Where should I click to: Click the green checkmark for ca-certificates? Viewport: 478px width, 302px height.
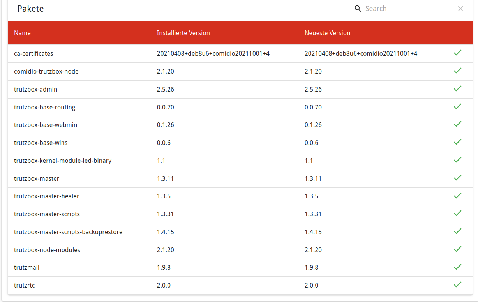(x=457, y=53)
